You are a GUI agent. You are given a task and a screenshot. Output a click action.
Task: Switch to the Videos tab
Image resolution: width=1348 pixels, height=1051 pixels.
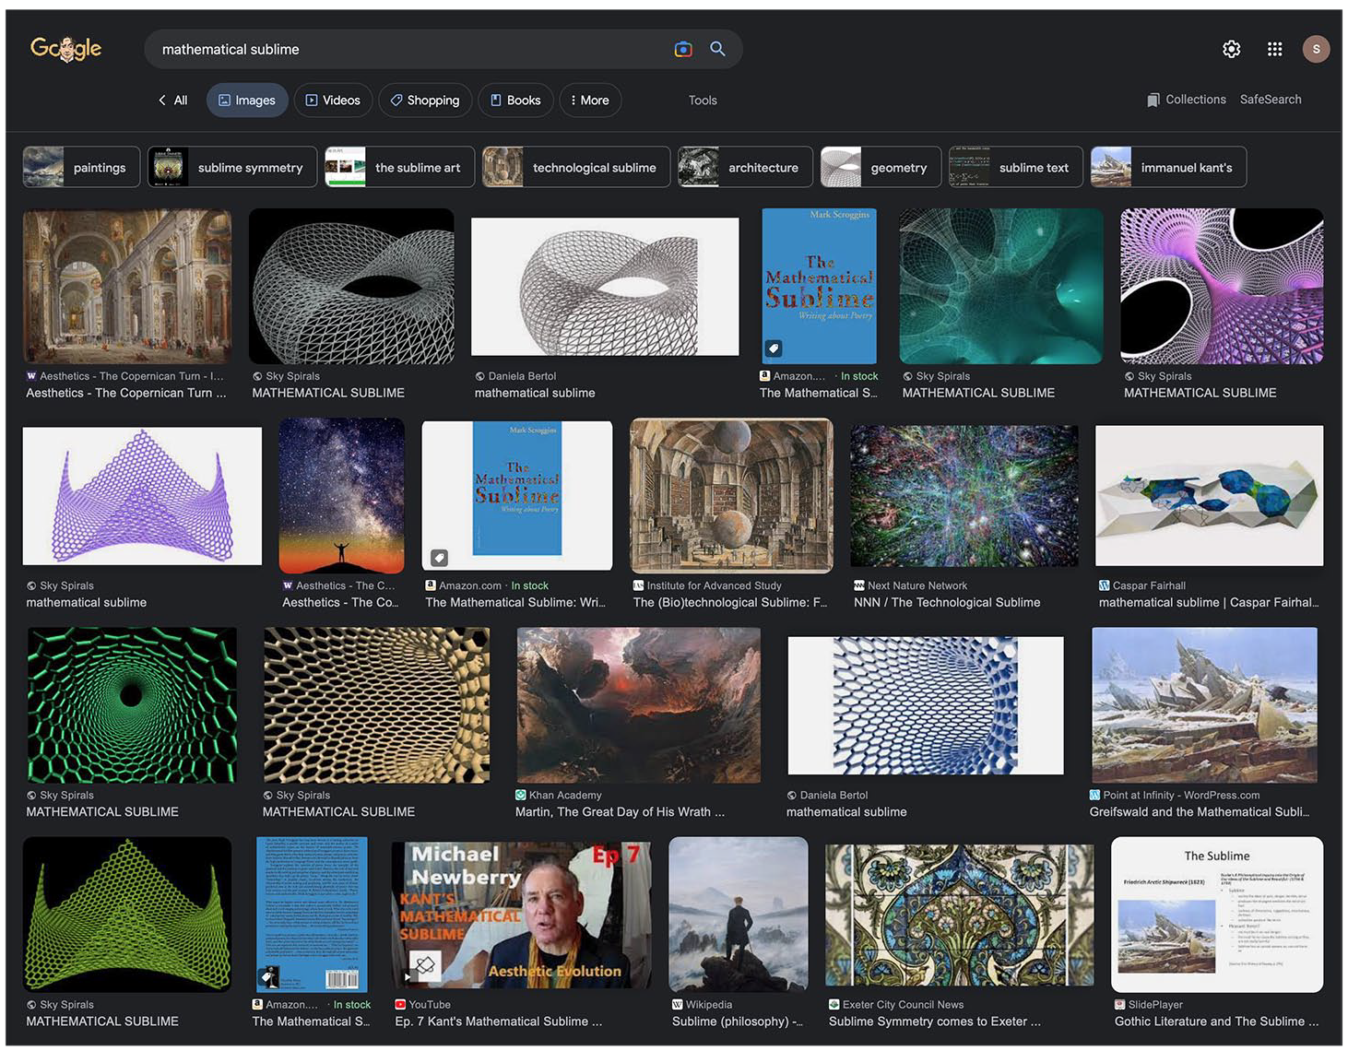[x=333, y=100]
